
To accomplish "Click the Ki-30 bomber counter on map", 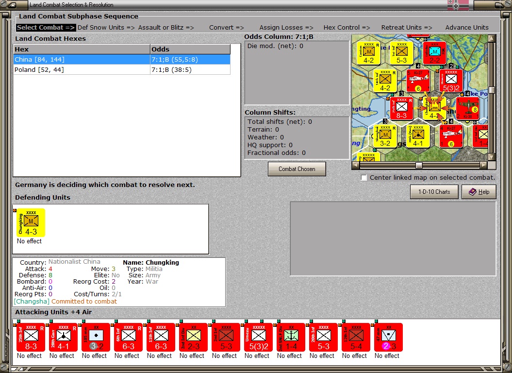I will point(467,108).
